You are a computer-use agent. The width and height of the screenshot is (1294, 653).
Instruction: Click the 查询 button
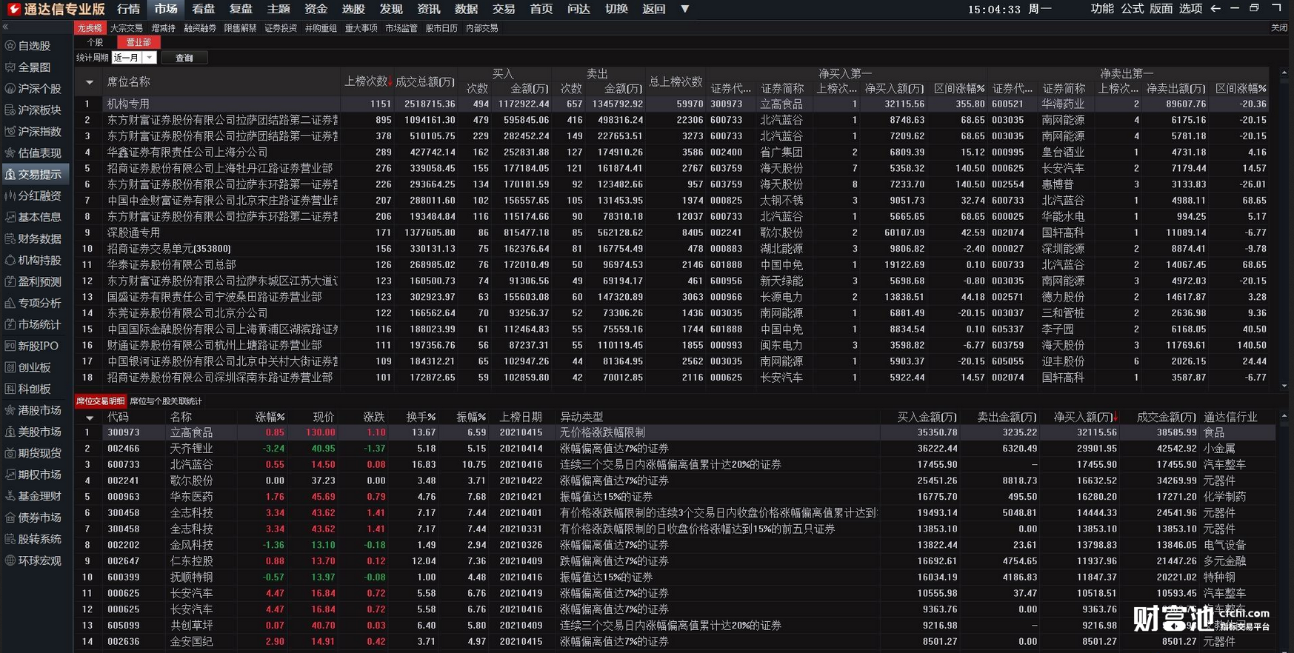point(184,58)
